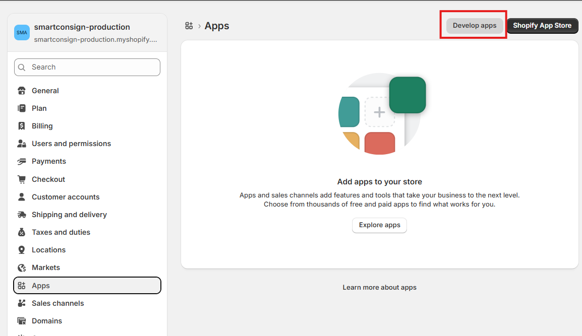Select Payments in the sidebar

(x=87, y=161)
